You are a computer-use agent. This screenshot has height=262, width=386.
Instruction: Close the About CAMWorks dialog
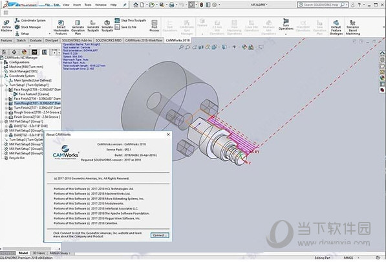coord(168,135)
